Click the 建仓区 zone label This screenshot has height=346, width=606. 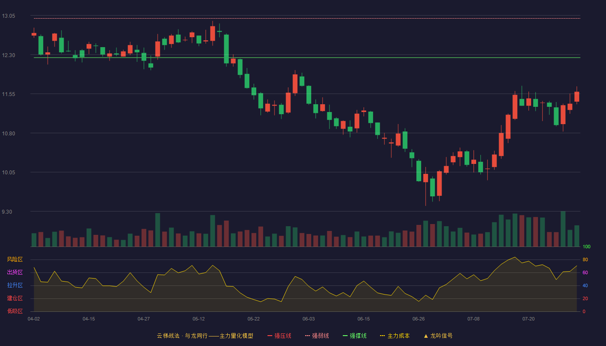[x=15, y=298]
